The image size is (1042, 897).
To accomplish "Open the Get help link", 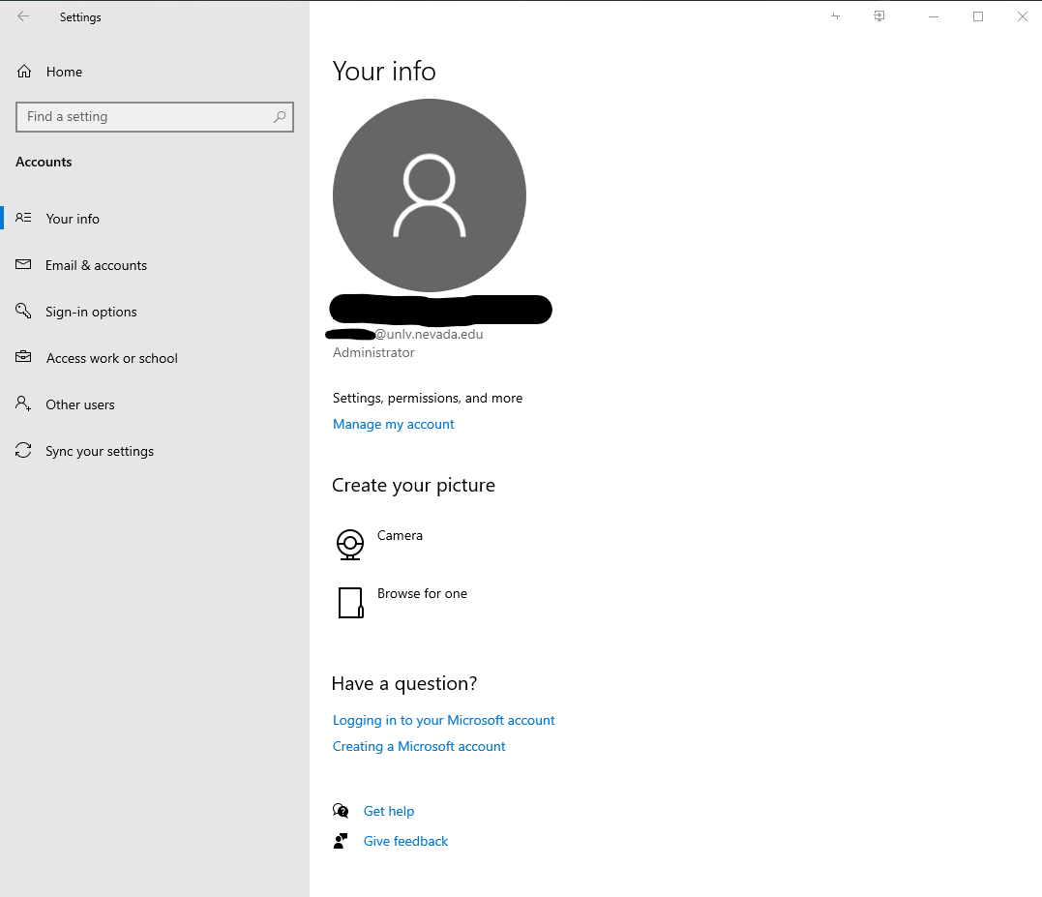I will 389,811.
